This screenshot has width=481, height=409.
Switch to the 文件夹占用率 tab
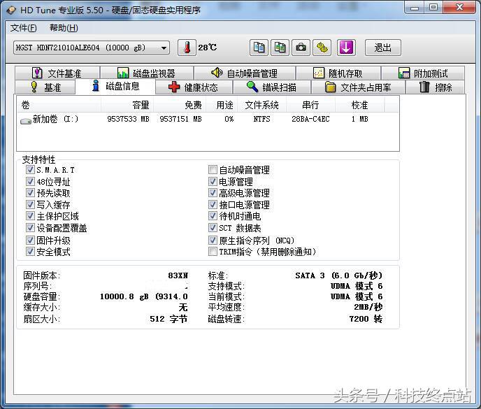pos(358,87)
